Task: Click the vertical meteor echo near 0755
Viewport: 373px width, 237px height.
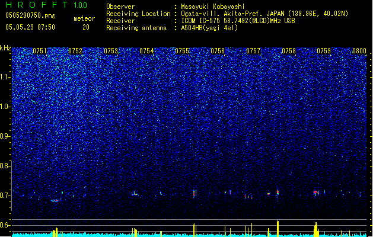Action: (195, 193)
